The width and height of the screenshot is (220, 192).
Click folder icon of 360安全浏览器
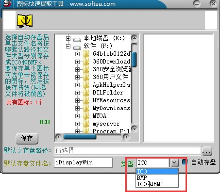coord(86,69)
